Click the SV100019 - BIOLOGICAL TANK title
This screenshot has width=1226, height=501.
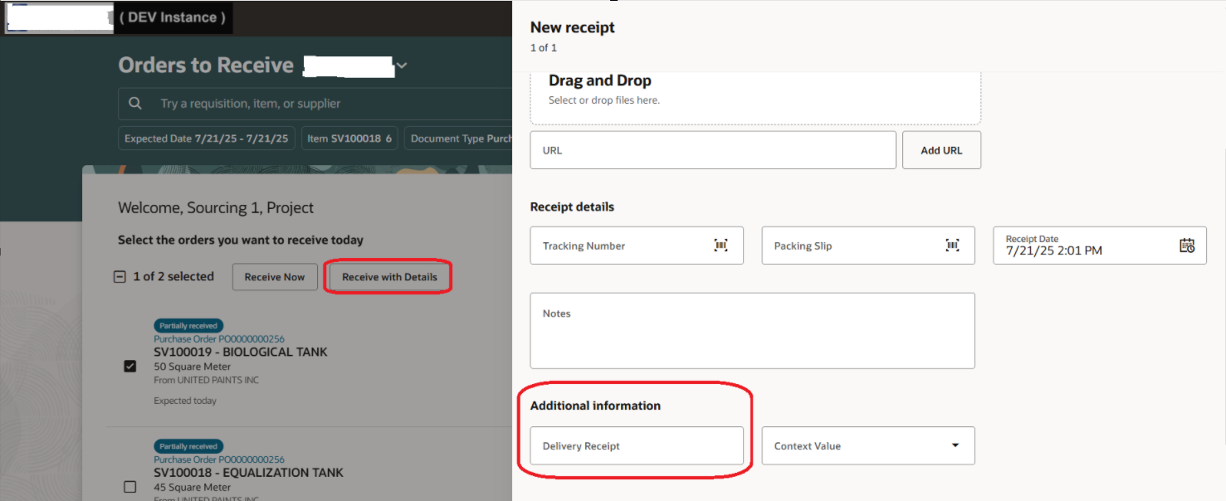[241, 352]
